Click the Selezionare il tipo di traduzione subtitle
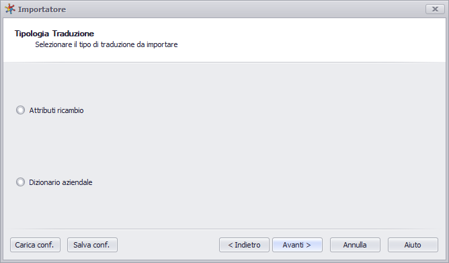449x263 pixels. [106, 44]
